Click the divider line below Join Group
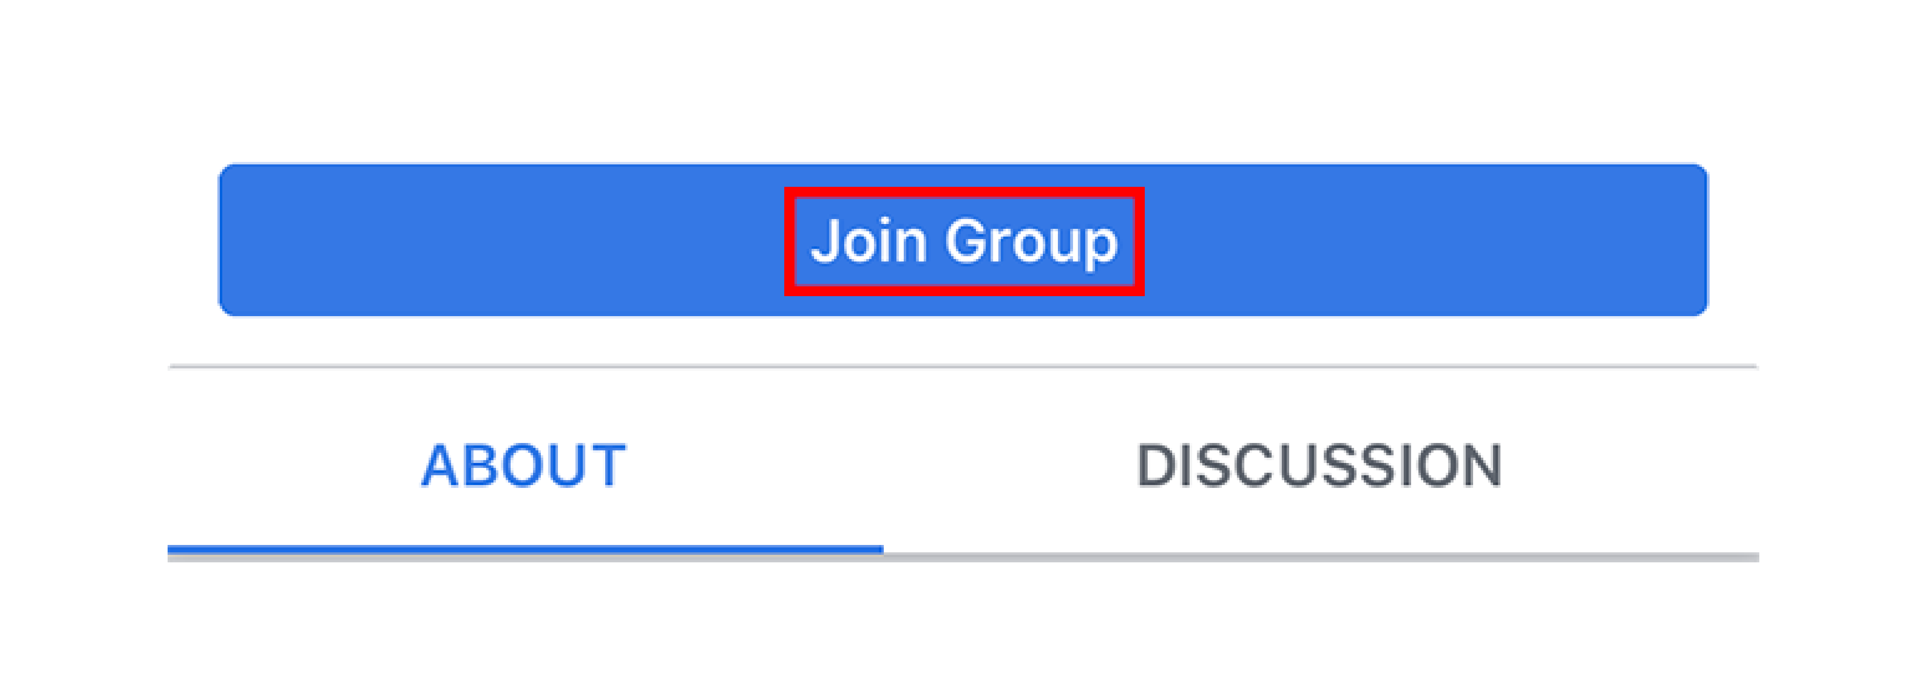The height and width of the screenshot is (680, 1927). pyautogui.click(x=963, y=367)
